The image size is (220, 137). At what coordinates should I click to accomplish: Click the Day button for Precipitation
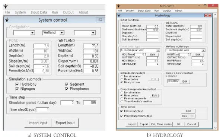[185, 116]
